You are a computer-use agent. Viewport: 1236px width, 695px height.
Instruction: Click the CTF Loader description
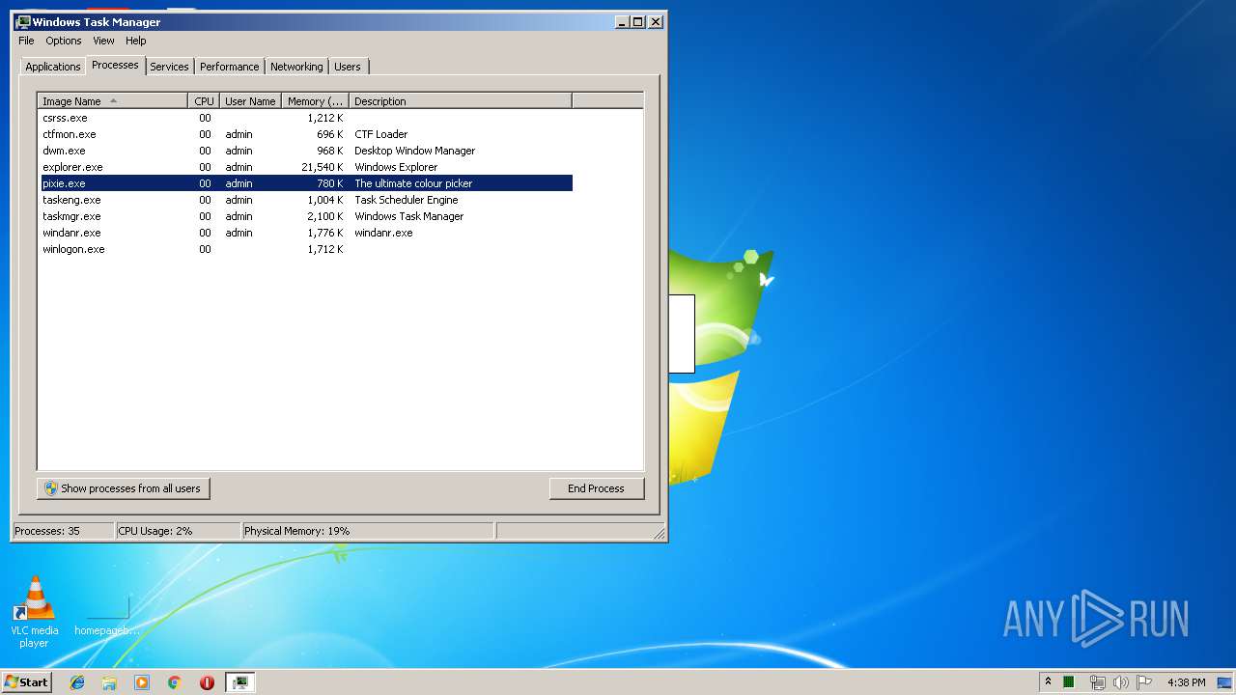click(x=380, y=134)
